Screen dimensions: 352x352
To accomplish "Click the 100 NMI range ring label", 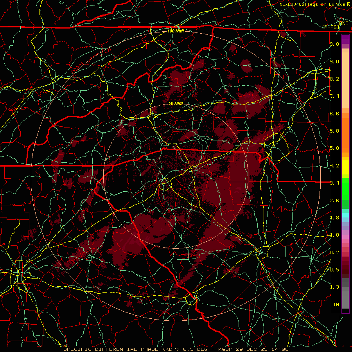I will point(176,31).
